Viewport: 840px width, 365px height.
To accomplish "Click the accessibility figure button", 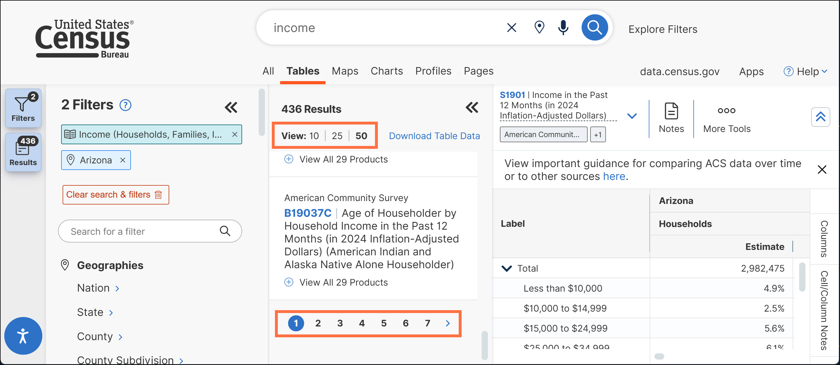I will (x=23, y=336).
